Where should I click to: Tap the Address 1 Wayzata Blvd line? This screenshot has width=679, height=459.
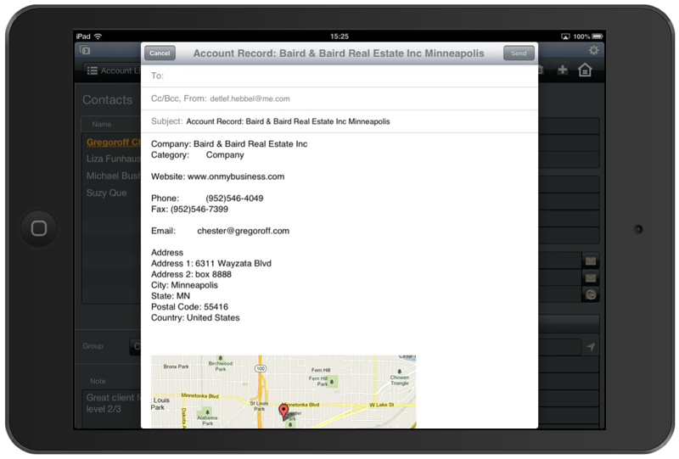pos(211,263)
